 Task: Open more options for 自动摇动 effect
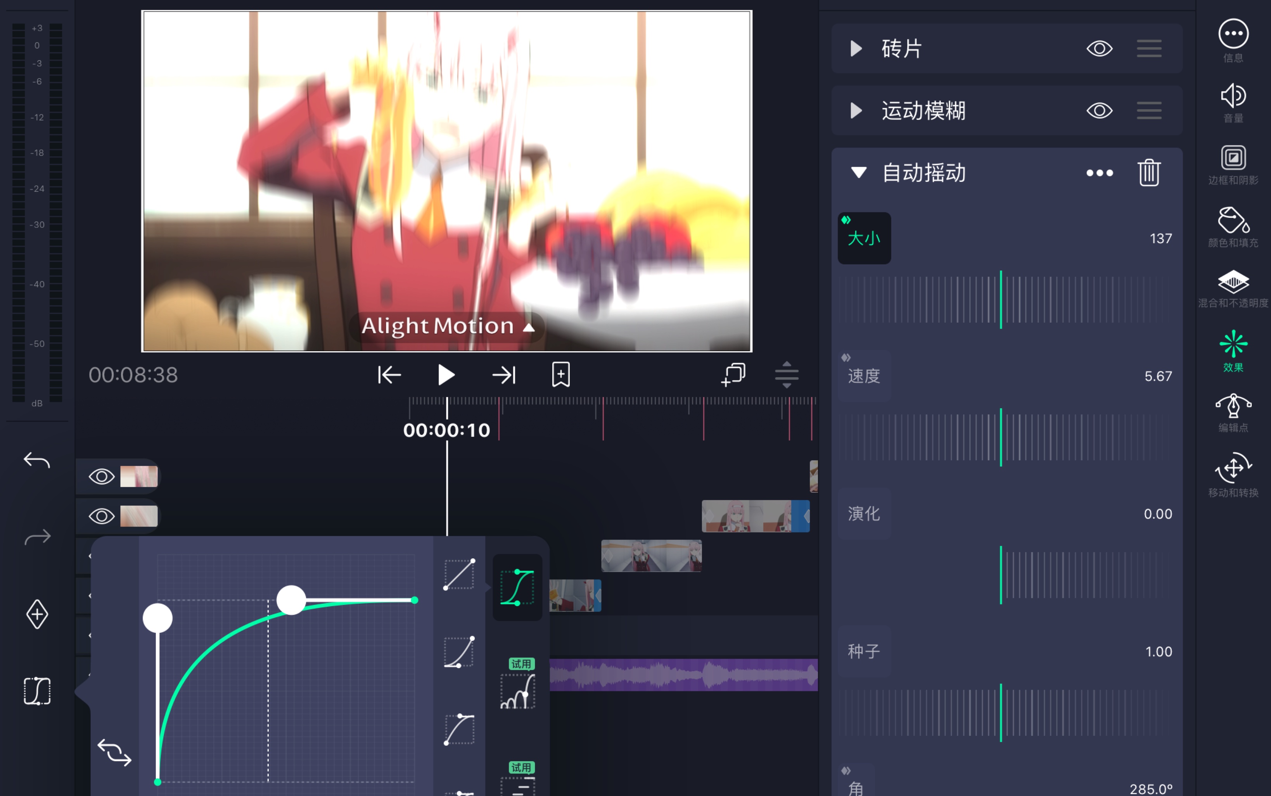[1099, 173]
